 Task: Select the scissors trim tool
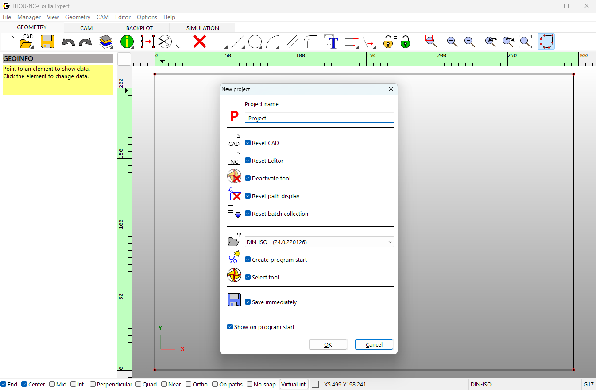(165, 42)
